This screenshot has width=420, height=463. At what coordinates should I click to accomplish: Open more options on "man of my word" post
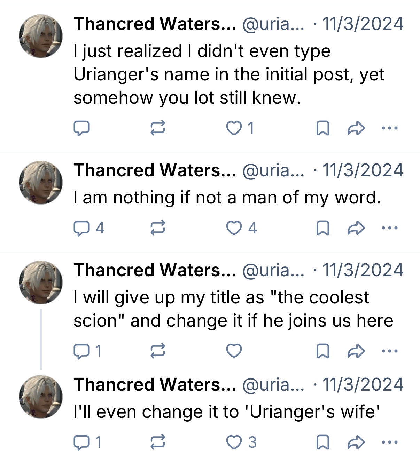pyautogui.click(x=389, y=228)
